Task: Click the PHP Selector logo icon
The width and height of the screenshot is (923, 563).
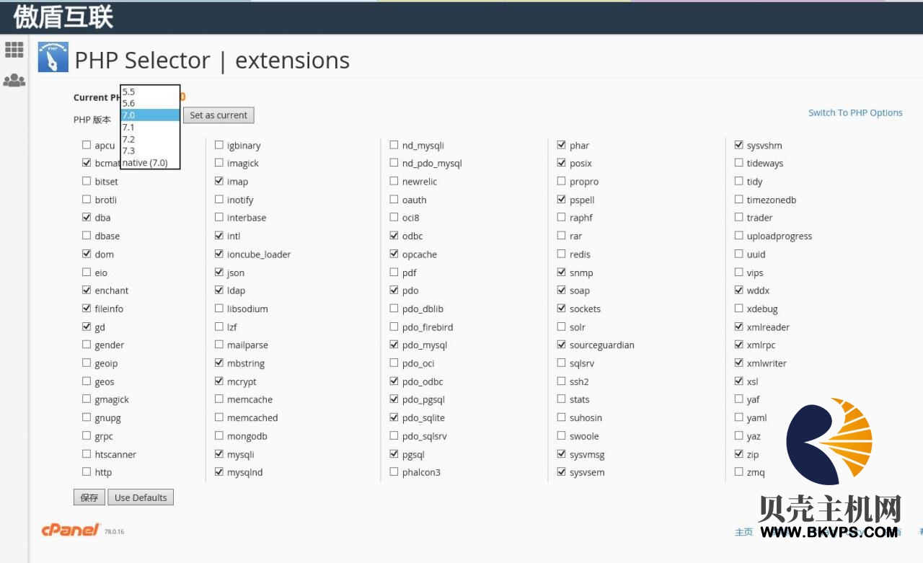Action: pyautogui.click(x=53, y=58)
